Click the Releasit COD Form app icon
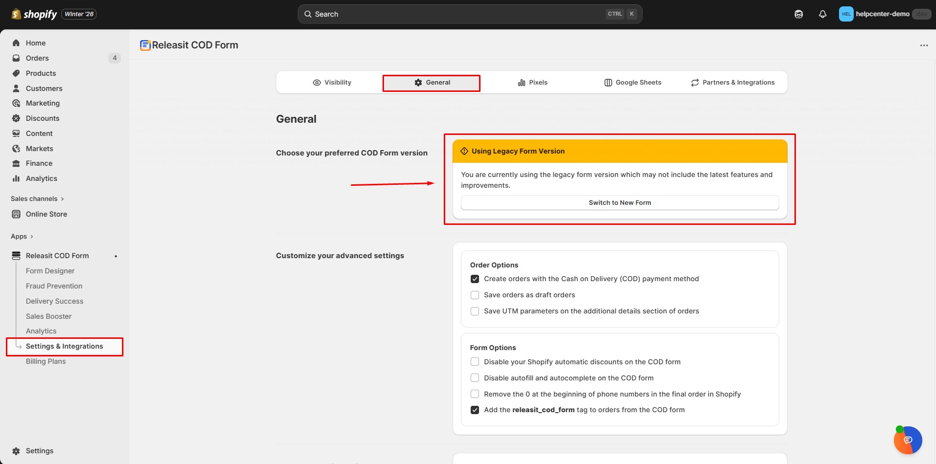Viewport: 936px width, 464px height. coord(145,45)
